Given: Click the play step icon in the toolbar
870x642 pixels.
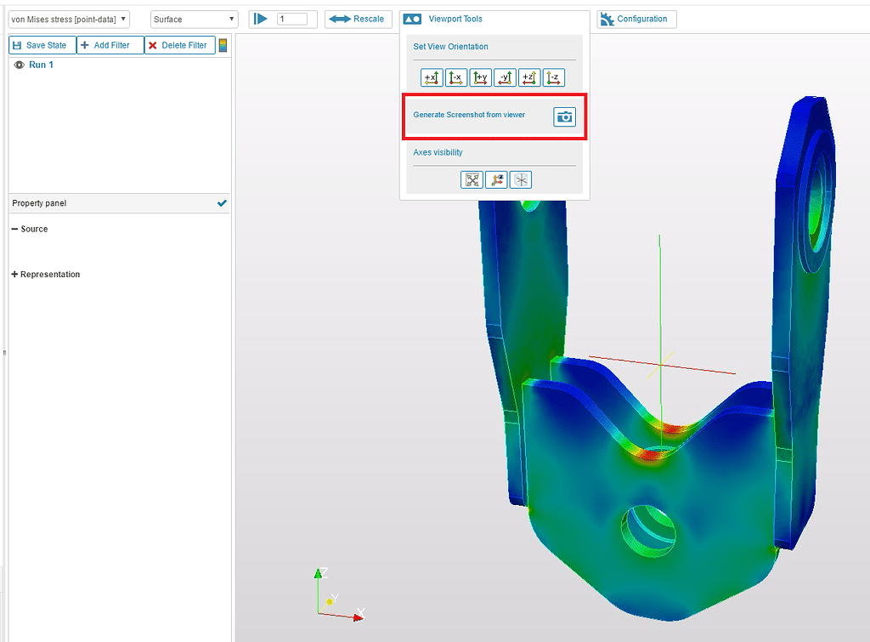Looking at the screenshot, I should click(x=260, y=19).
